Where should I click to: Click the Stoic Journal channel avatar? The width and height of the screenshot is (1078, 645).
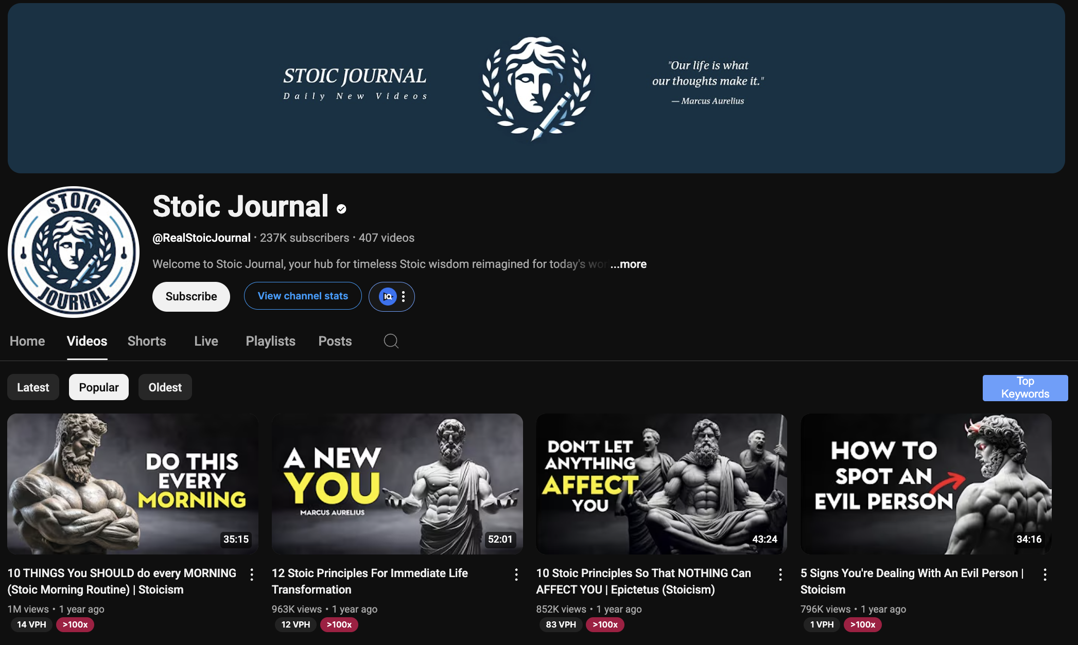[x=74, y=252]
